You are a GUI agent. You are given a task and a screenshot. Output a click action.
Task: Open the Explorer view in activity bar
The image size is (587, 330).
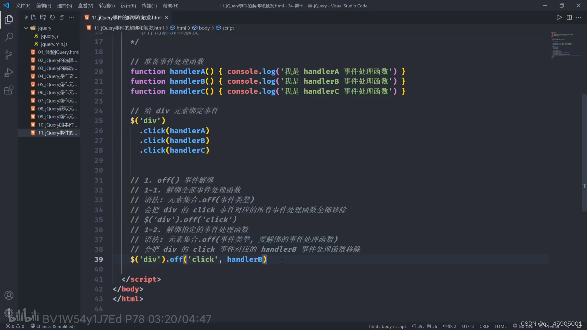pyautogui.click(x=9, y=20)
